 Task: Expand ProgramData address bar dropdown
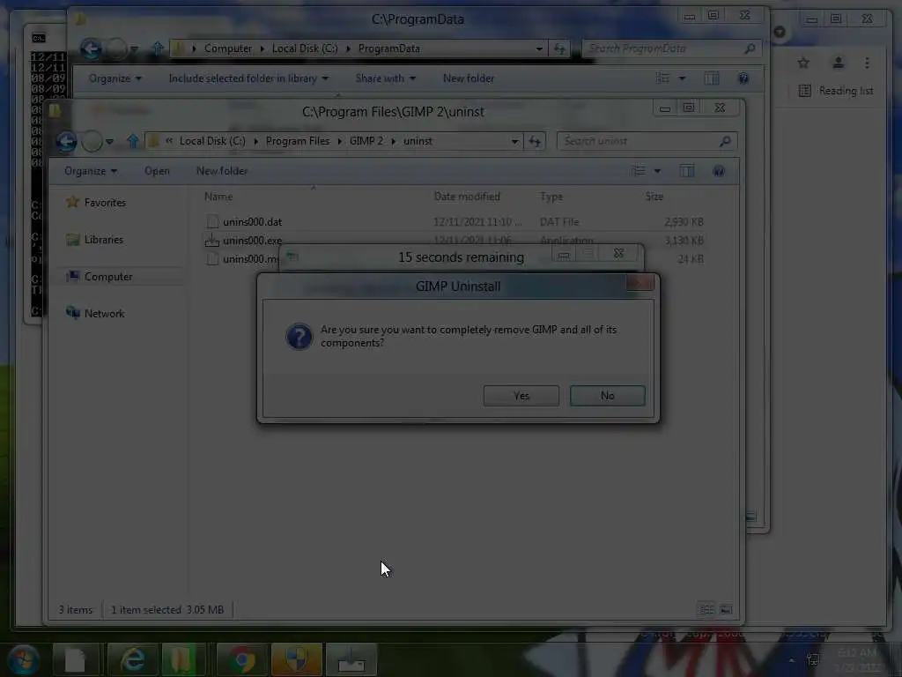pos(539,49)
